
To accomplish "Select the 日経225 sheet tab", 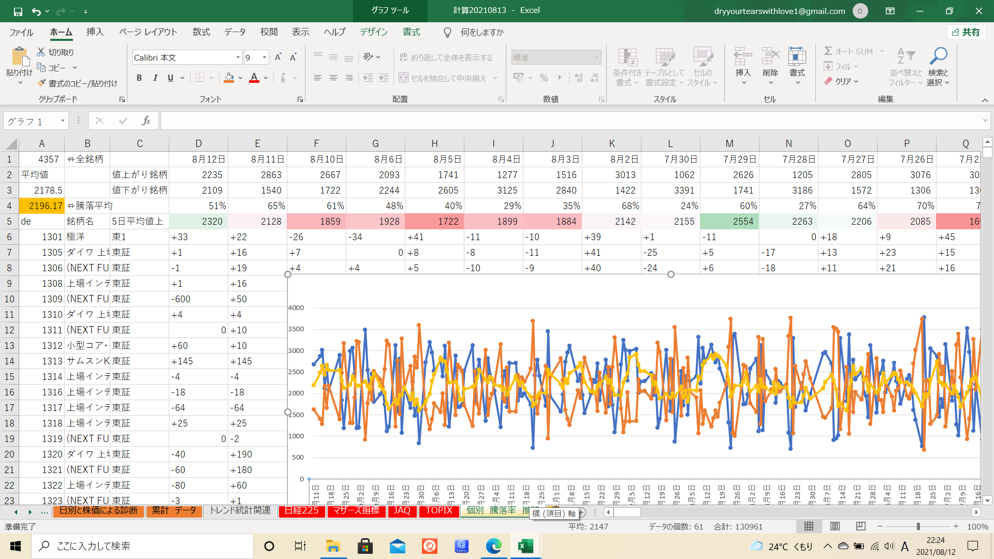I will pos(302,510).
